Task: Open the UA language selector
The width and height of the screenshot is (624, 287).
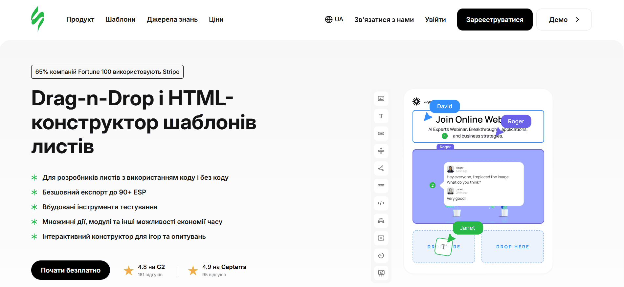Action: [x=334, y=19]
